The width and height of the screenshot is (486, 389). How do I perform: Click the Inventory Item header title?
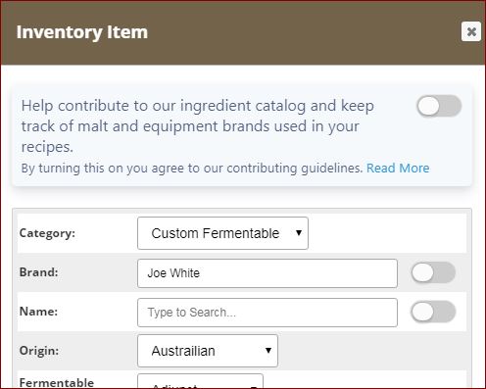pos(82,32)
